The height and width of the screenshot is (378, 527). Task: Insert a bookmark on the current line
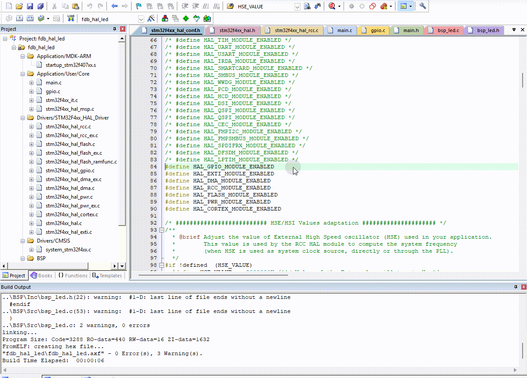click(x=139, y=6)
